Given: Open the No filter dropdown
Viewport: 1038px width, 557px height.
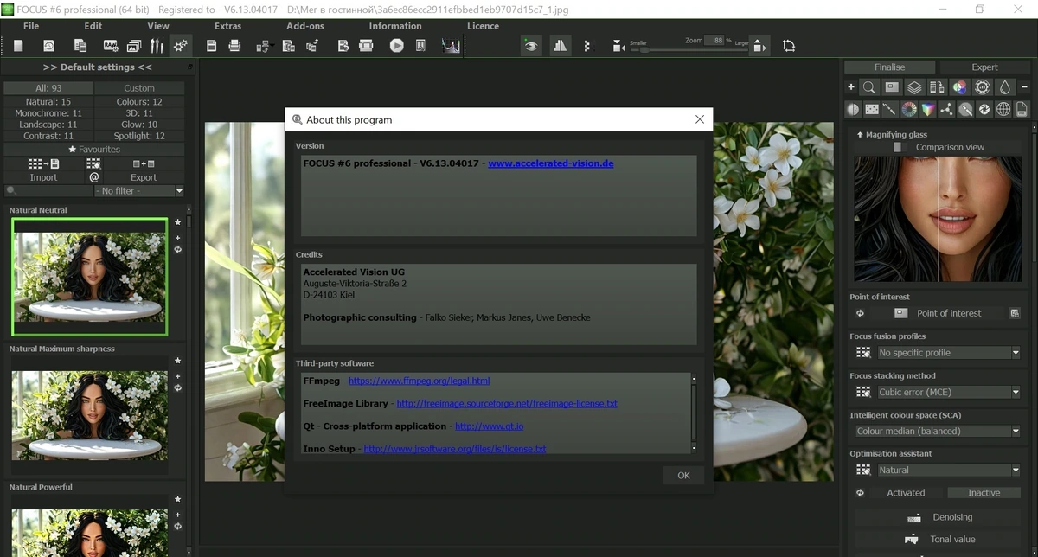Looking at the screenshot, I should (140, 191).
